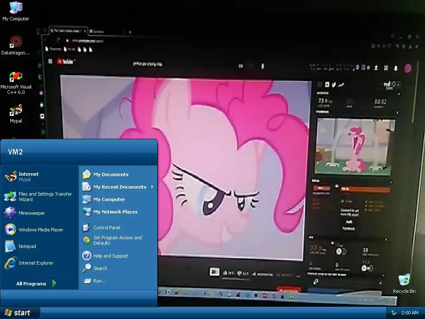Select the Mypal desktop shortcut icon
425x319 pixels.
[16, 114]
